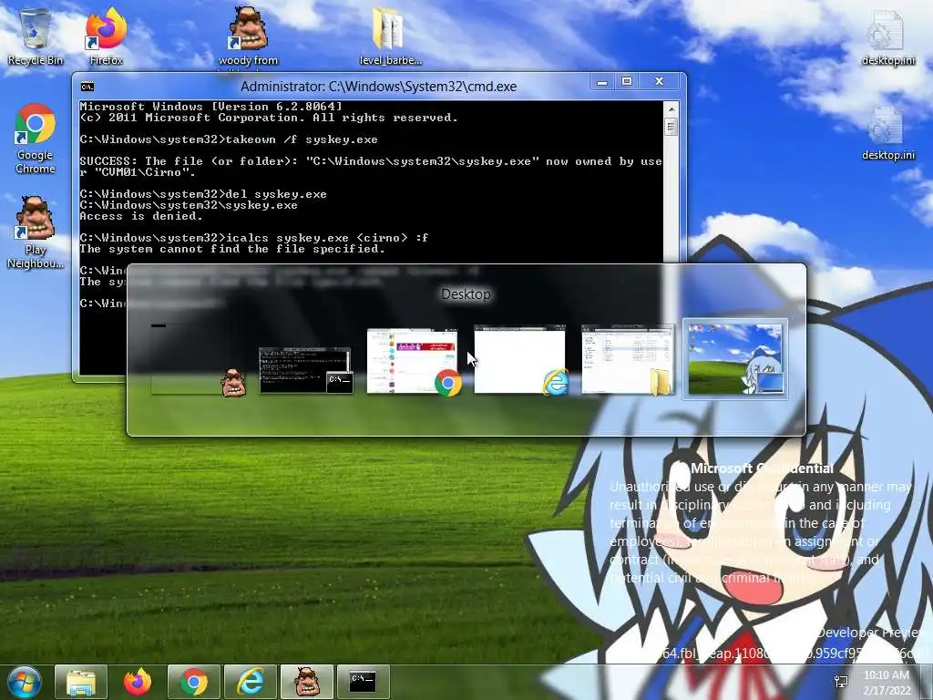Open the level_barbe... folder on the desktop

(x=390, y=36)
